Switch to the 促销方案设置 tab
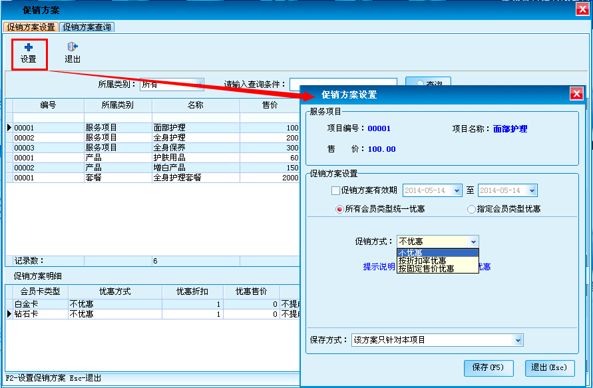593x388 pixels. (31, 27)
